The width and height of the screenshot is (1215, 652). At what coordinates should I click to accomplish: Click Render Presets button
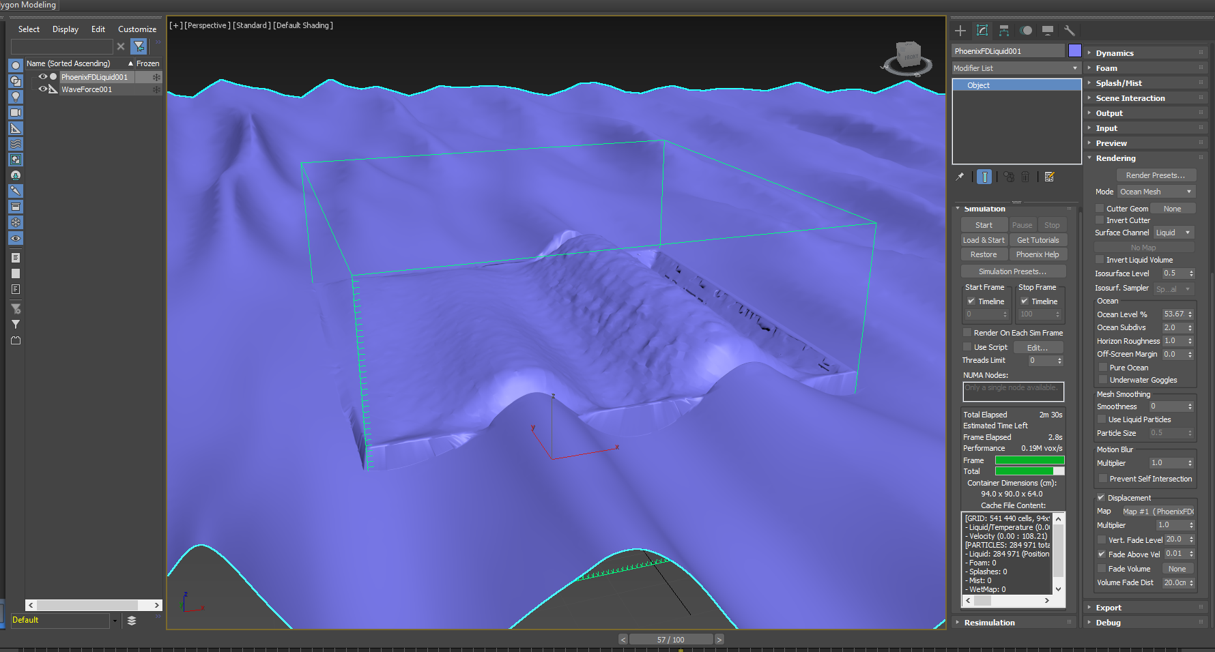1156,175
